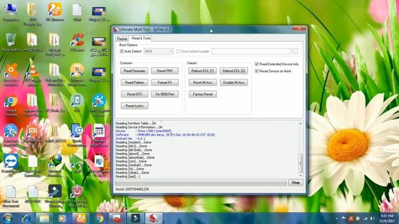Viewport: 399px width, 224px height.
Task: Stop the current operation
Action: coord(296,182)
